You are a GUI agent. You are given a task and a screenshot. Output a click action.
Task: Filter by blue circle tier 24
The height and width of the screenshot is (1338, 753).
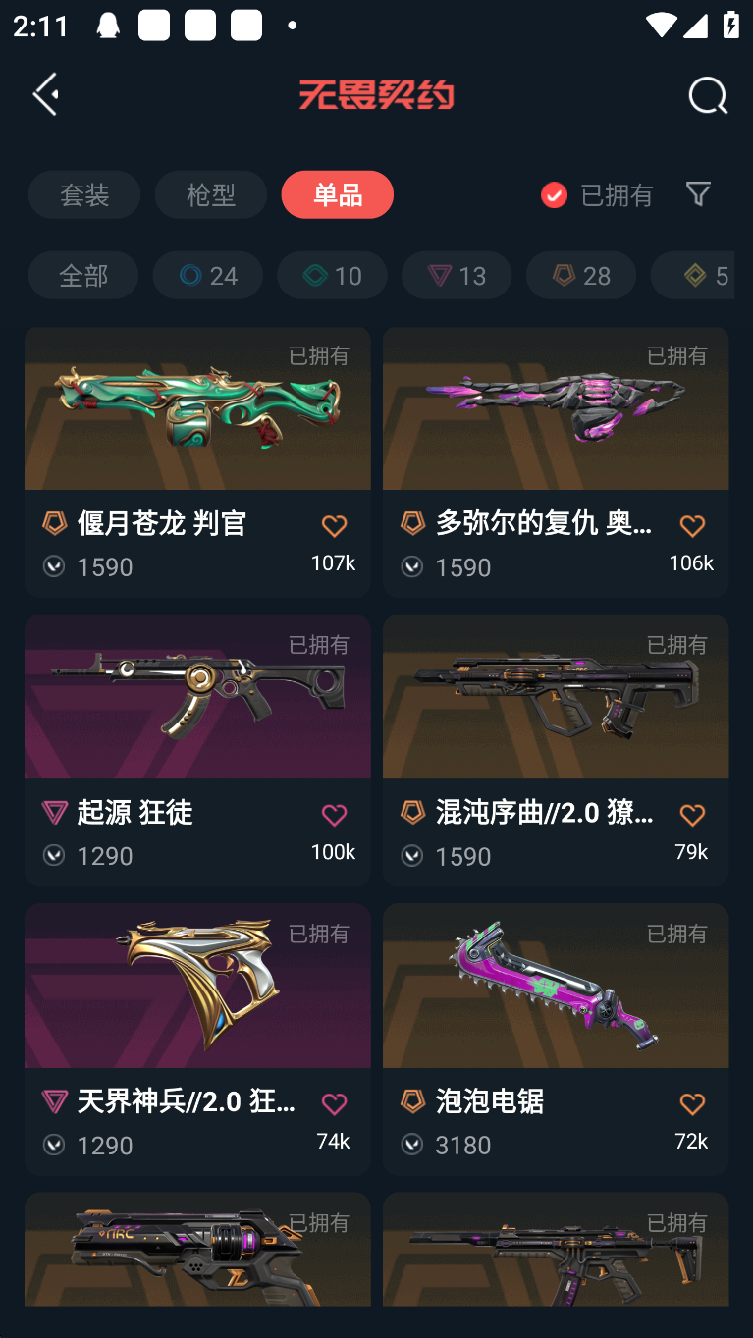coord(207,275)
